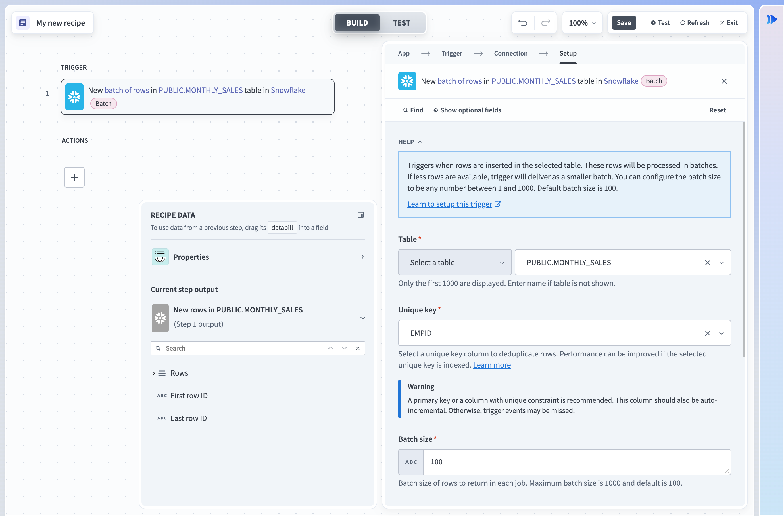Expand the Unique key dropdown arrow
Screen dimensions: 784x516
tap(722, 333)
